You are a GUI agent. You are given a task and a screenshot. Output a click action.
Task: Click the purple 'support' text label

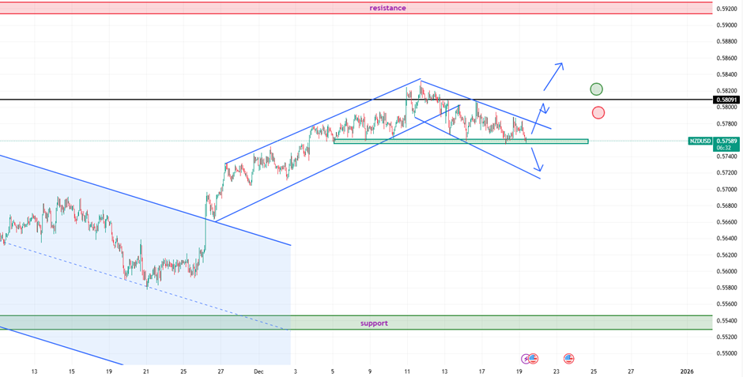point(374,323)
